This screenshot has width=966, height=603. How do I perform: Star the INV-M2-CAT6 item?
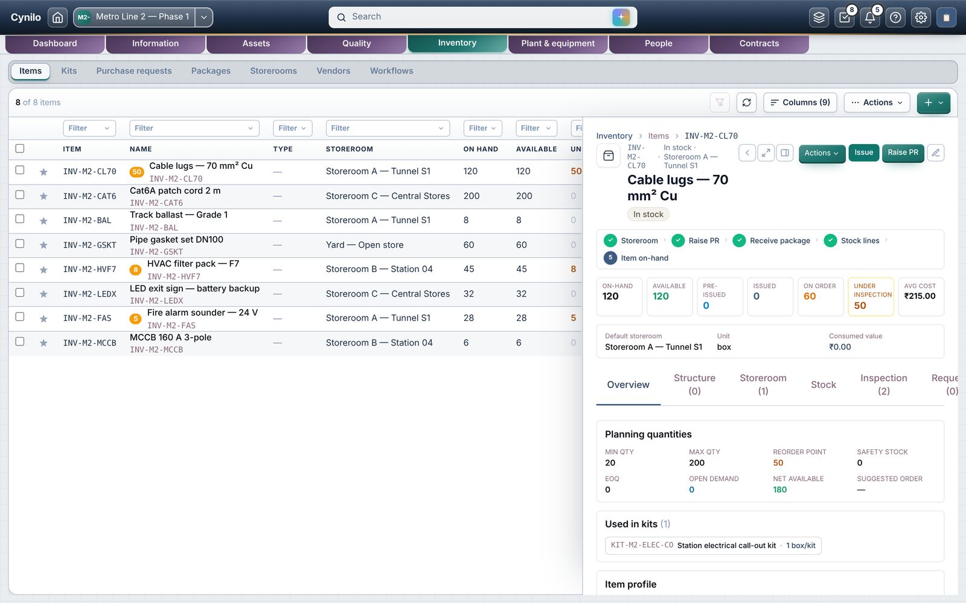tap(43, 197)
